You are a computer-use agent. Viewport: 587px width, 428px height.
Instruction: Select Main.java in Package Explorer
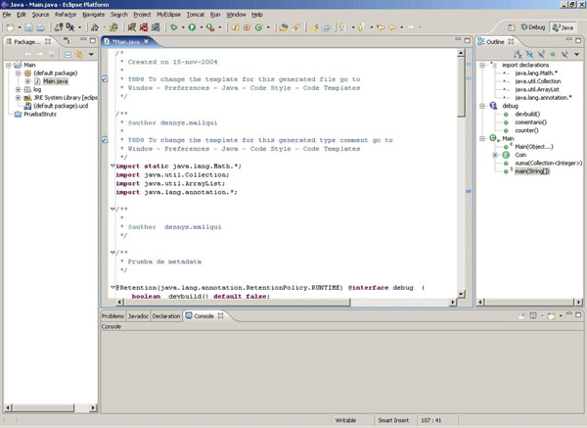coord(55,81)
